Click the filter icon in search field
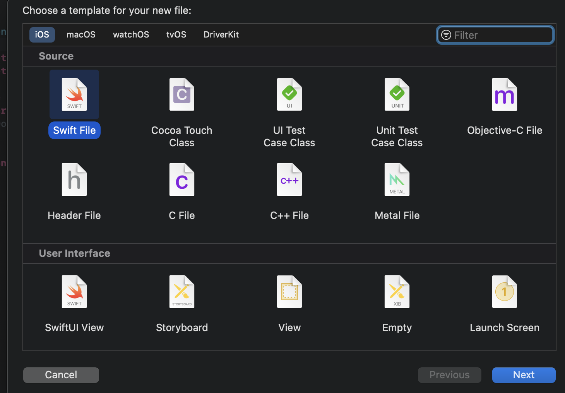The height and width of the screenshot is (393, 565). click(x=446, y=35)
